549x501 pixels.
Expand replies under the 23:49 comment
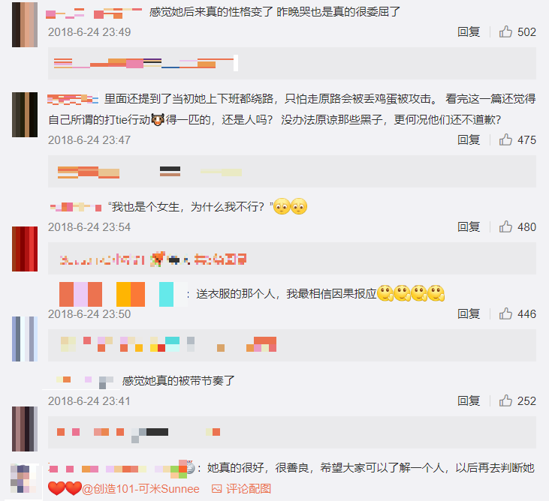(x=291, y=63)
